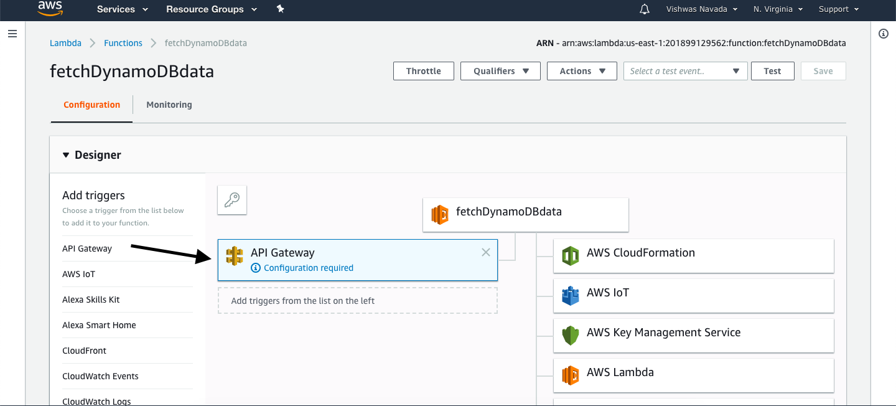Open the Support dropdown
Viewport: 896px width, 406px height.
[x=839, y=9]
